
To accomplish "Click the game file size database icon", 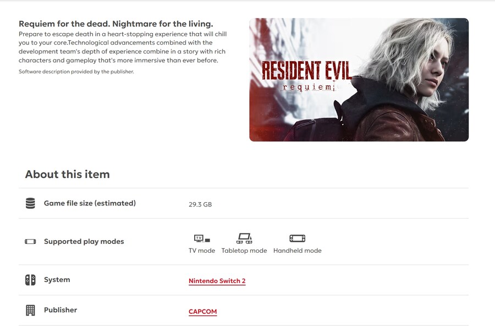I will point(30,203).
